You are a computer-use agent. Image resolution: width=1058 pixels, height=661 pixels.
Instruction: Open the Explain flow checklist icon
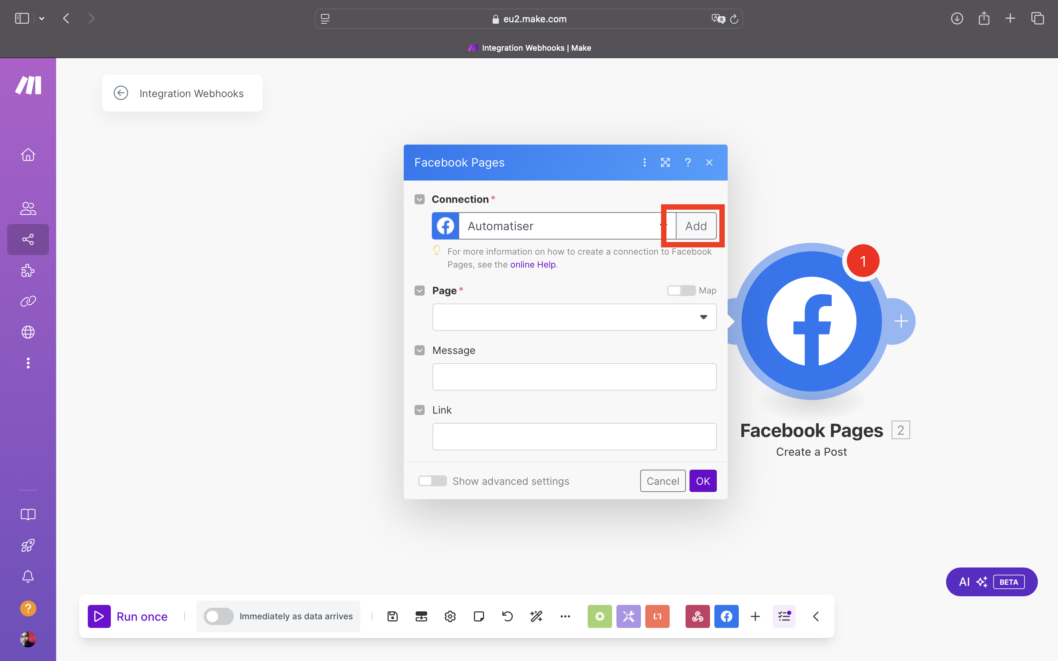pyautogui.click(x=784, y=616)
